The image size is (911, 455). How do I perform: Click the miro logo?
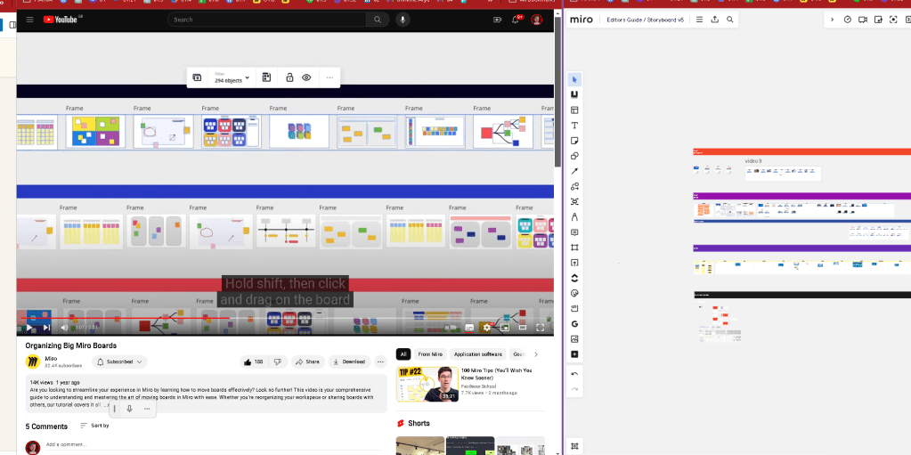(581, 20)
